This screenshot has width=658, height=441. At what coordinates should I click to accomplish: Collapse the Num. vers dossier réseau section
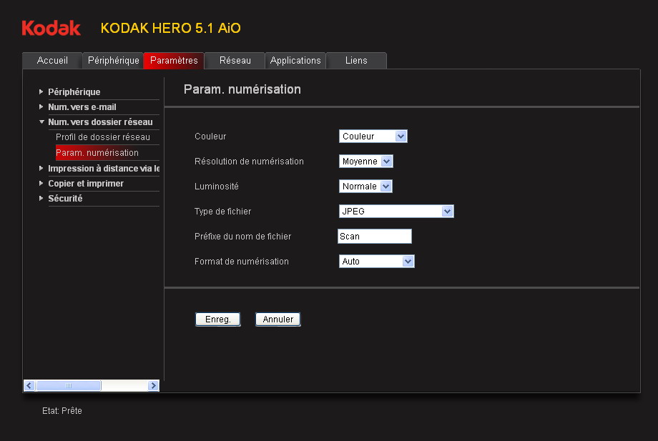99,122
